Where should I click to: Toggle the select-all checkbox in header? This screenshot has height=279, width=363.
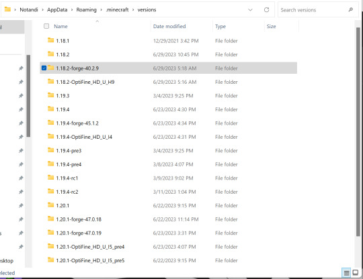pos(46,26)
